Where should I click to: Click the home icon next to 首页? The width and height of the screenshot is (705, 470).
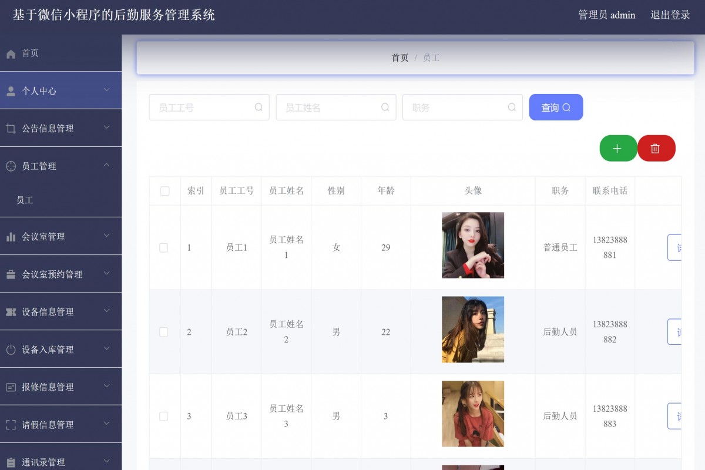tap(9, 53)
